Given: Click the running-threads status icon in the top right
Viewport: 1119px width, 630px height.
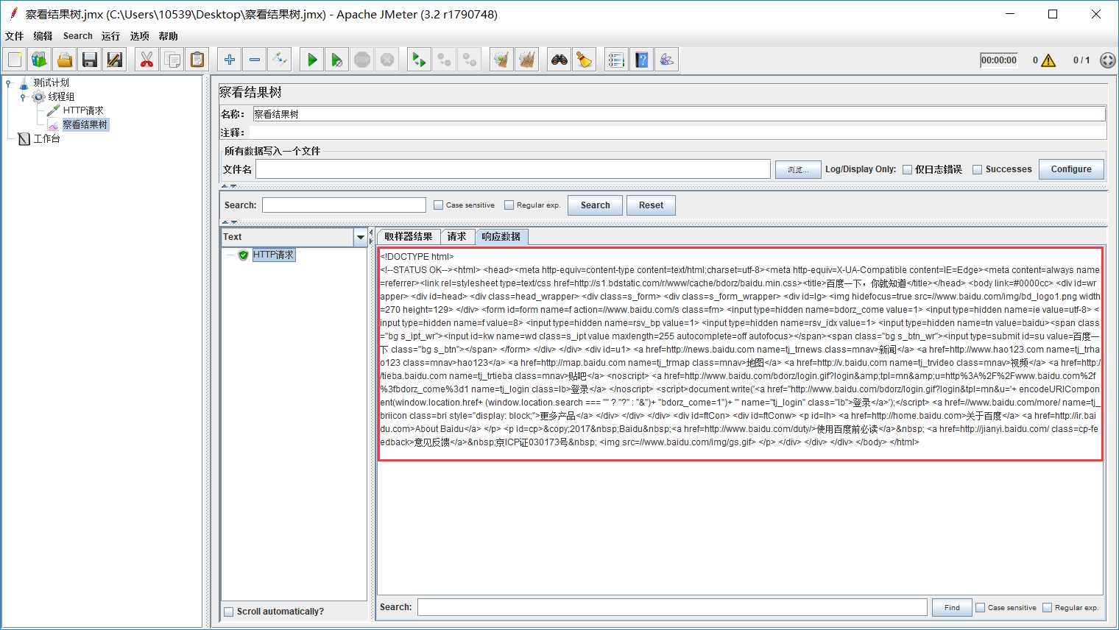Looking at the screenshot, I should (x=1107, y=60).
